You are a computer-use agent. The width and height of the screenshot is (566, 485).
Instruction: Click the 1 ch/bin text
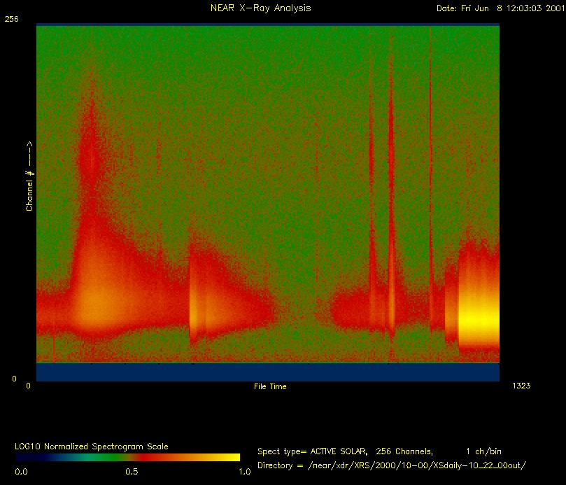coord(483,451)
